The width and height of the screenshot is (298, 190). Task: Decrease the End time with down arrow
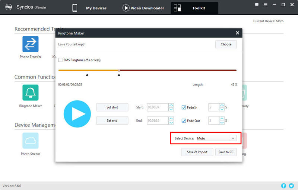171,123
